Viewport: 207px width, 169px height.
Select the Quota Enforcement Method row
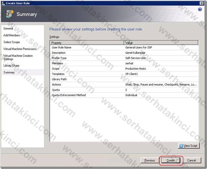[x=124, y=95]
